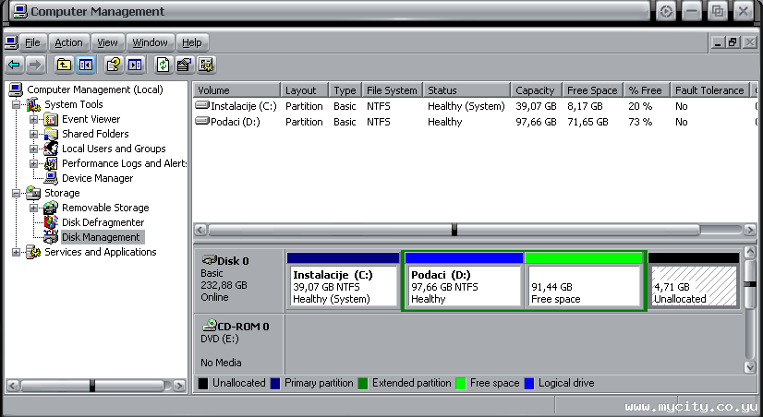
Task: Toggle the Show/Hide Console Tree icon
Action: point(86,65)
